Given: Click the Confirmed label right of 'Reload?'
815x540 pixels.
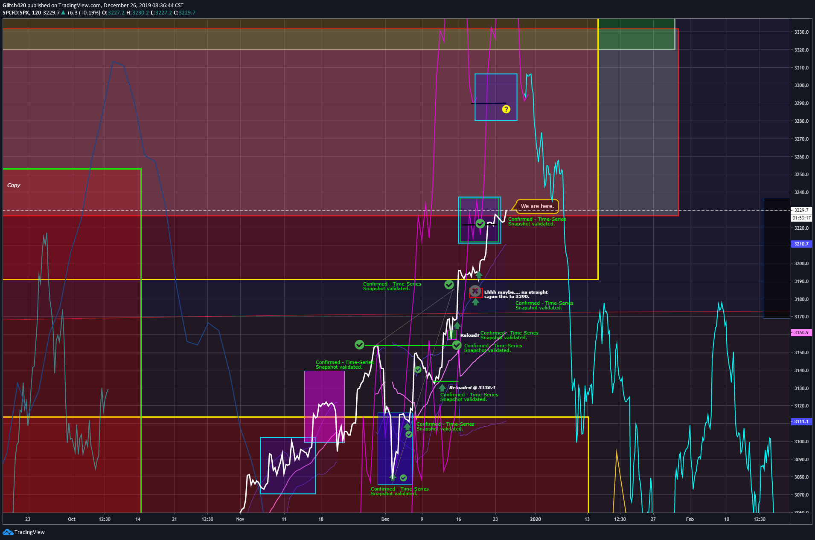Looking at the screenshot, I should coord(509,335).
